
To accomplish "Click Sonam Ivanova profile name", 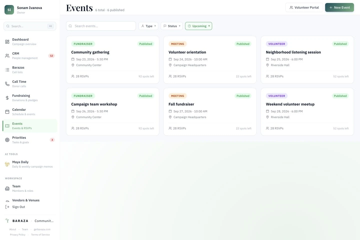I will (29, 8).
